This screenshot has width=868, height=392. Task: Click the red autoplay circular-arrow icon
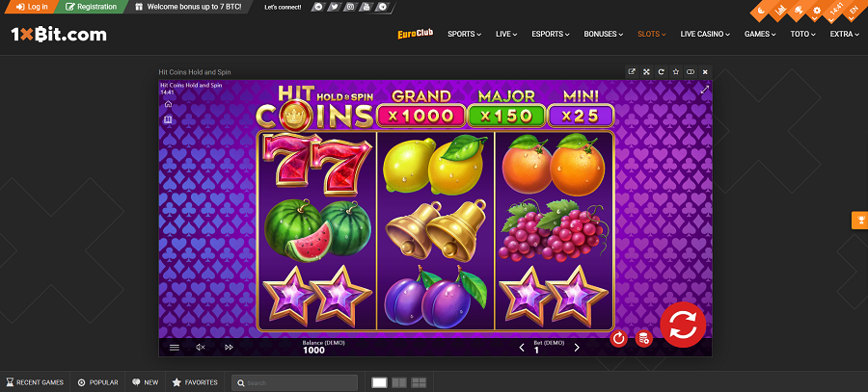point(618,338)
